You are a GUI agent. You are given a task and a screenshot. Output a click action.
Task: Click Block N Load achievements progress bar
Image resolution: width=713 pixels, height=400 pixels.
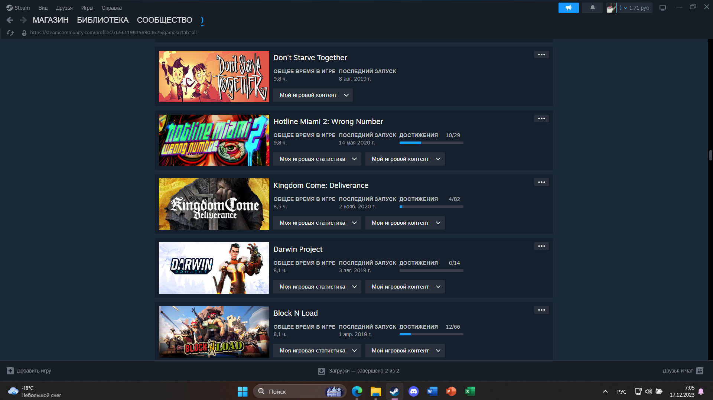[x=431, y=334]
